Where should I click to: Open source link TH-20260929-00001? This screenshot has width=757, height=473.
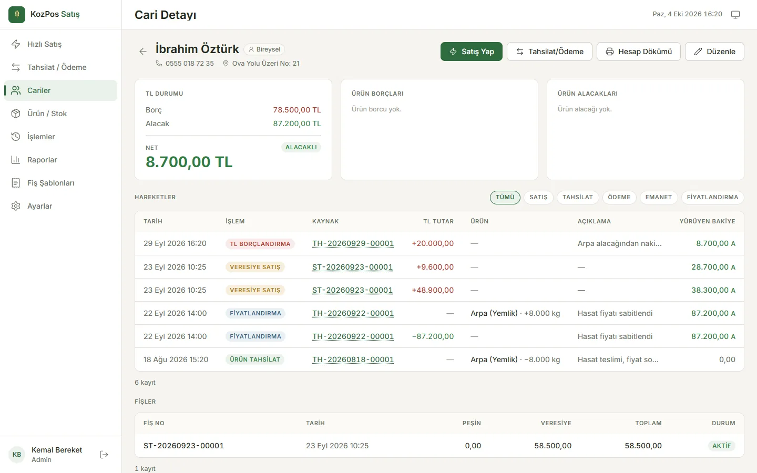353,243
